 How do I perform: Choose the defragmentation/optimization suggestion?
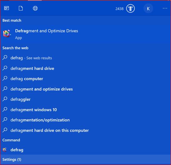tap(86, 120)
